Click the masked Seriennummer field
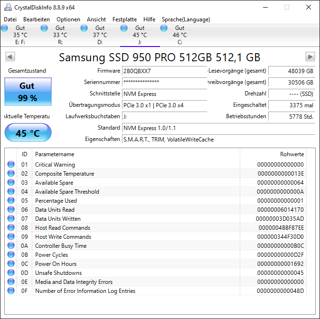The width and height of the screenshot is (320, 319). [164, 82]
